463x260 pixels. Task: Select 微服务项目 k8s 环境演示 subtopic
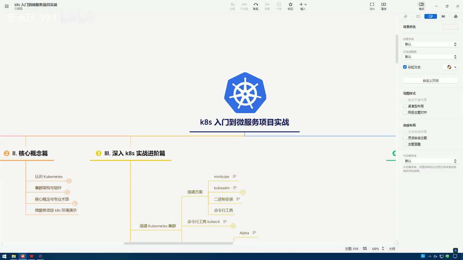tap(56, 210)
